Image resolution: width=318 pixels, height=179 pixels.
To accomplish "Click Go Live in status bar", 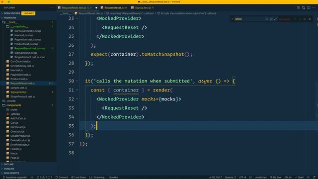I will (x=276, y=178).
